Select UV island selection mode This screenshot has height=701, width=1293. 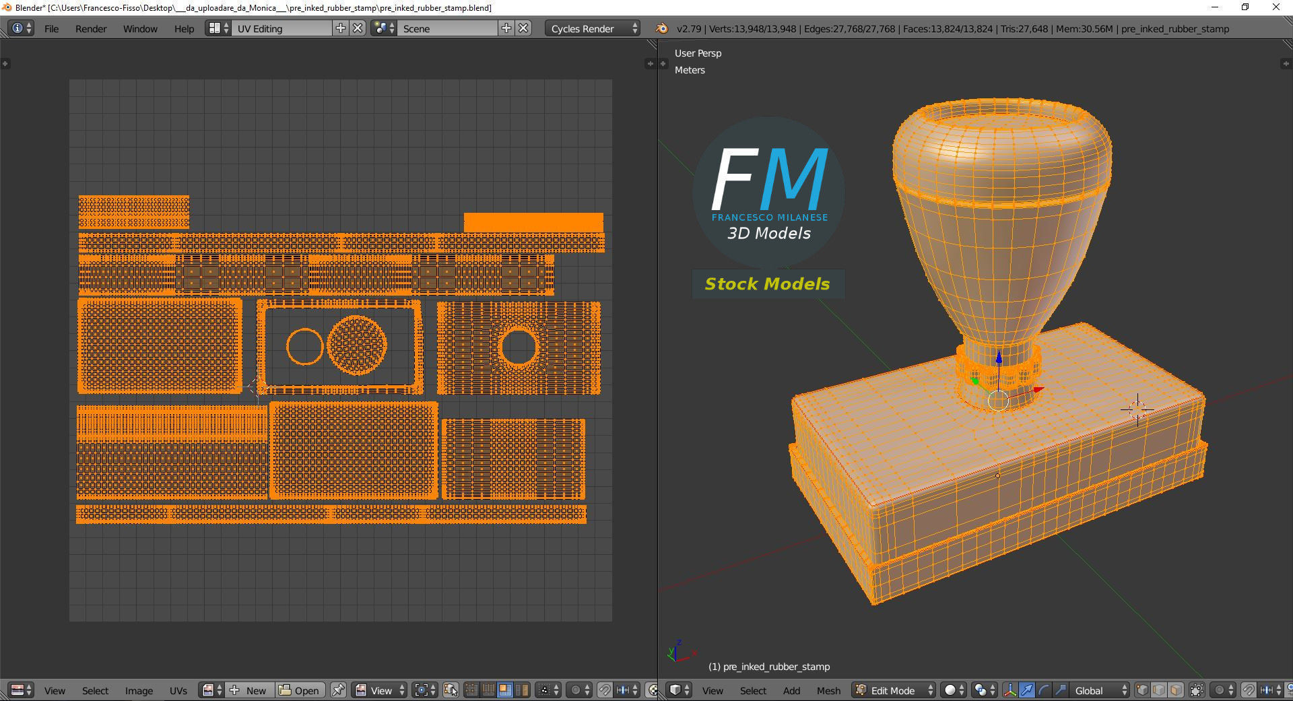521,690
